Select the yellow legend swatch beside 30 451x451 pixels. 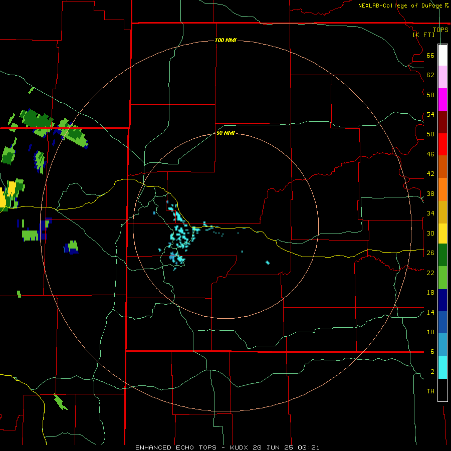442,233
